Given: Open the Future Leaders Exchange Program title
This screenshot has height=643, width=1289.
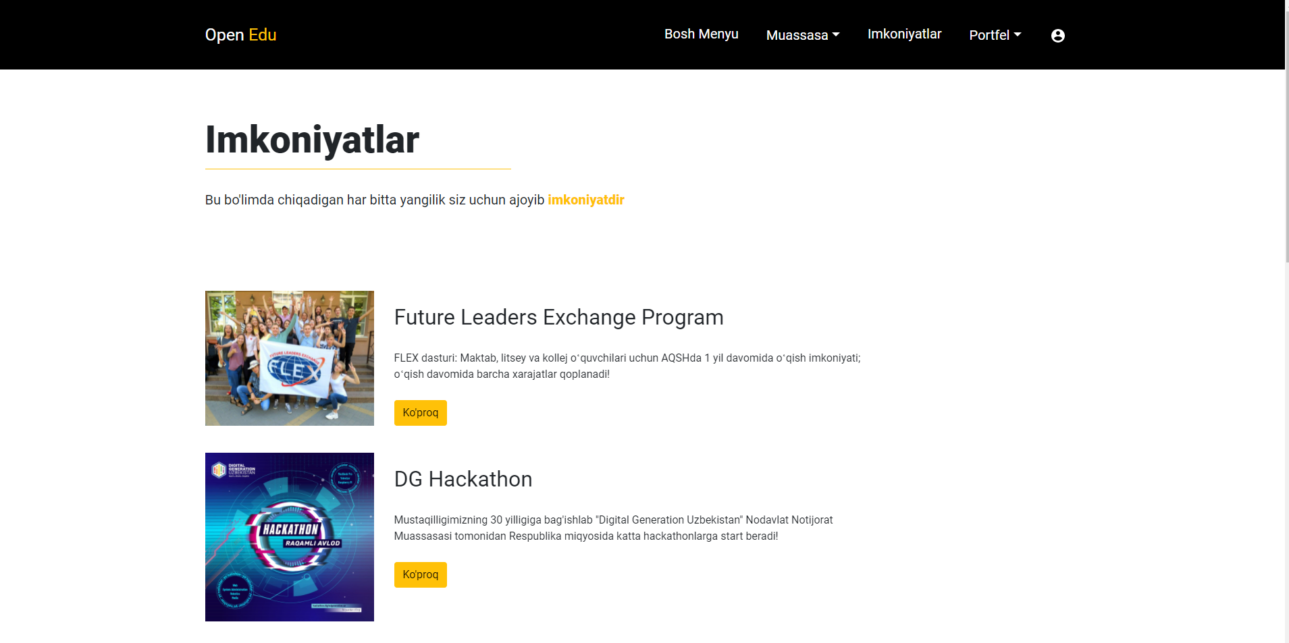Looking at the screenshot, I should [558, 317].
